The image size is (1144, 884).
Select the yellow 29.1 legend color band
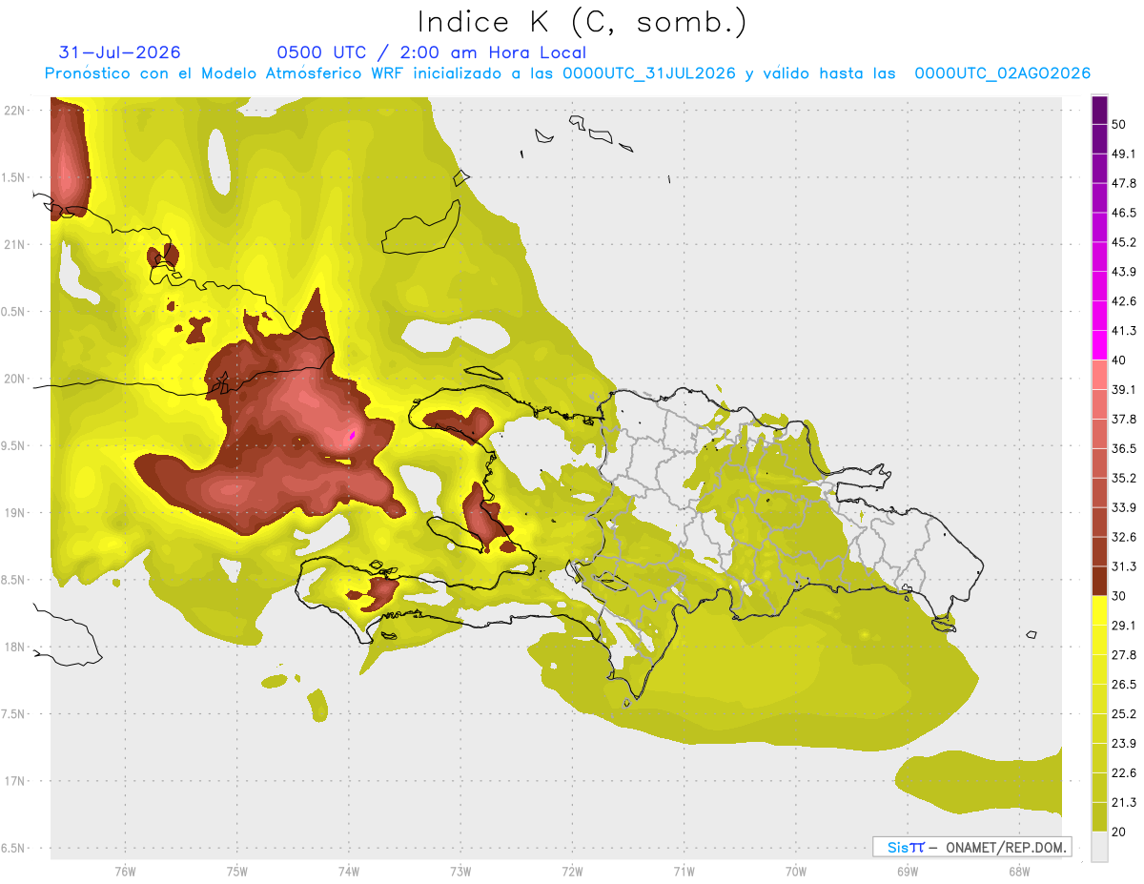point(1099,610)
